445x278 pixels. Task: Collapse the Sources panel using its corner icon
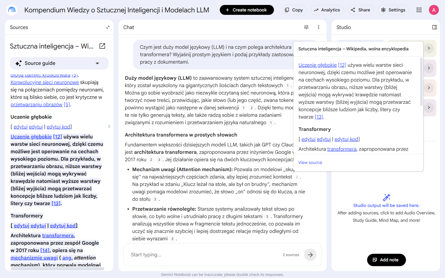(x=108, y=27)
